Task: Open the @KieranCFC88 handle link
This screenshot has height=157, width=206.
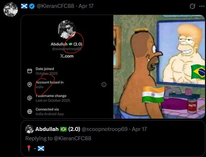Action: 55,6
